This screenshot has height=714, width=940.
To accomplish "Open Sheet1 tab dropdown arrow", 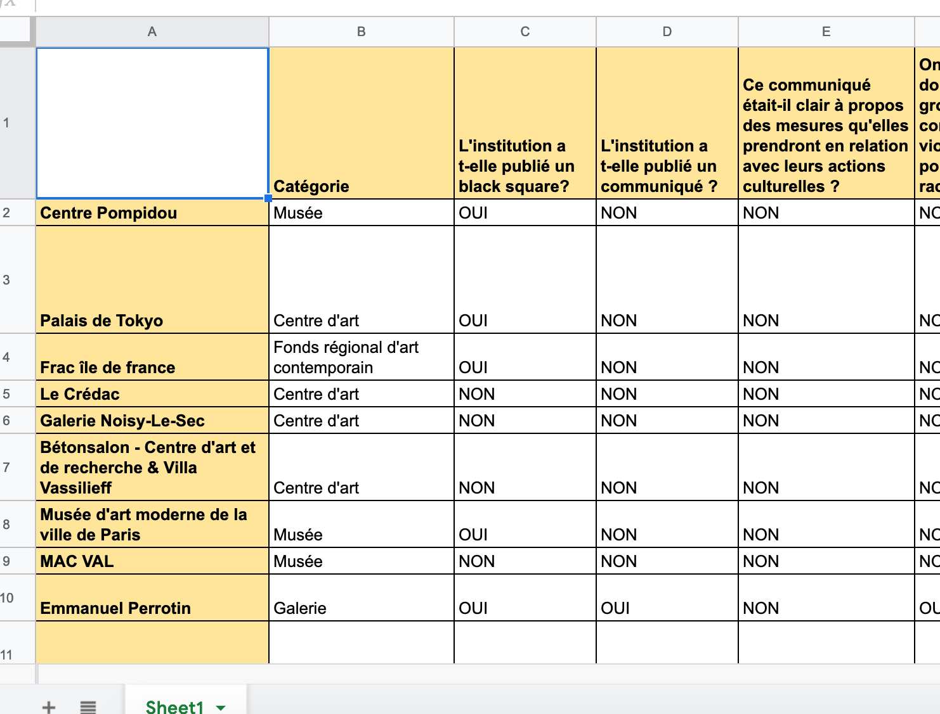I will [x=221, y=708].
